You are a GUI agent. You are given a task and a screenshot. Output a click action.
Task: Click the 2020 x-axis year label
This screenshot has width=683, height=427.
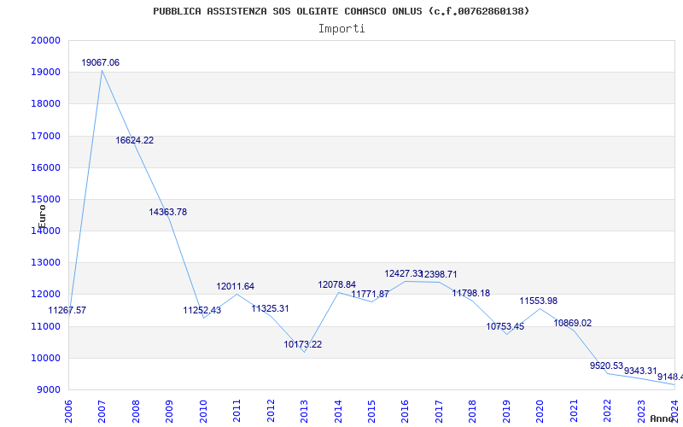click(540, 411)
